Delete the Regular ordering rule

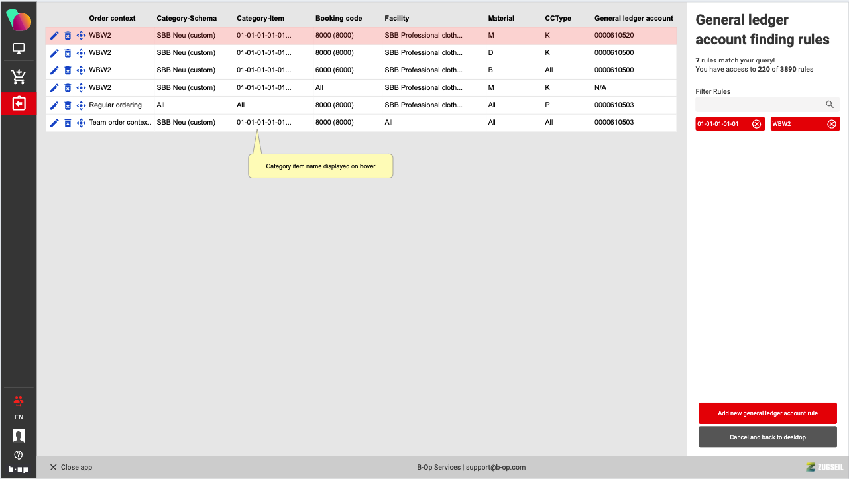68,105
